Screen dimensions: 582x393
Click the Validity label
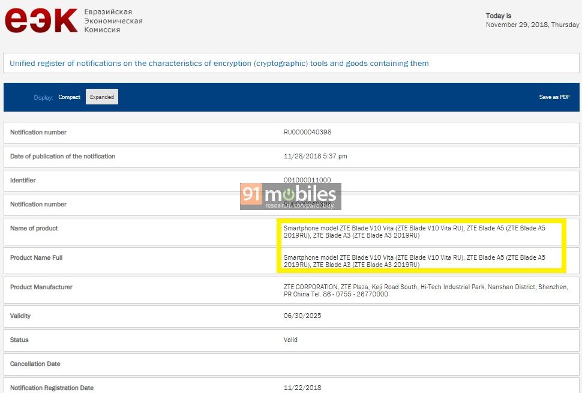point(20,316)
